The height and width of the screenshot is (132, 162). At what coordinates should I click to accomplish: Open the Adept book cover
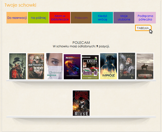pyautogui.click(x=18, y=66)
